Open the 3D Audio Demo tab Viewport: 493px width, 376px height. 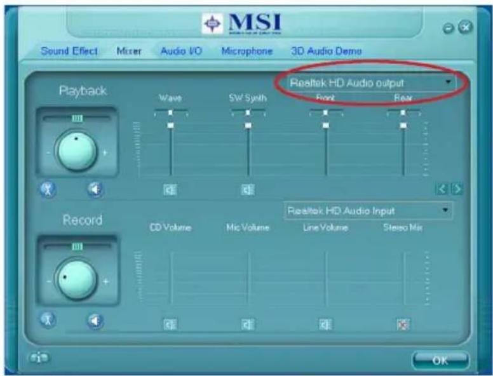coord(327,51)
